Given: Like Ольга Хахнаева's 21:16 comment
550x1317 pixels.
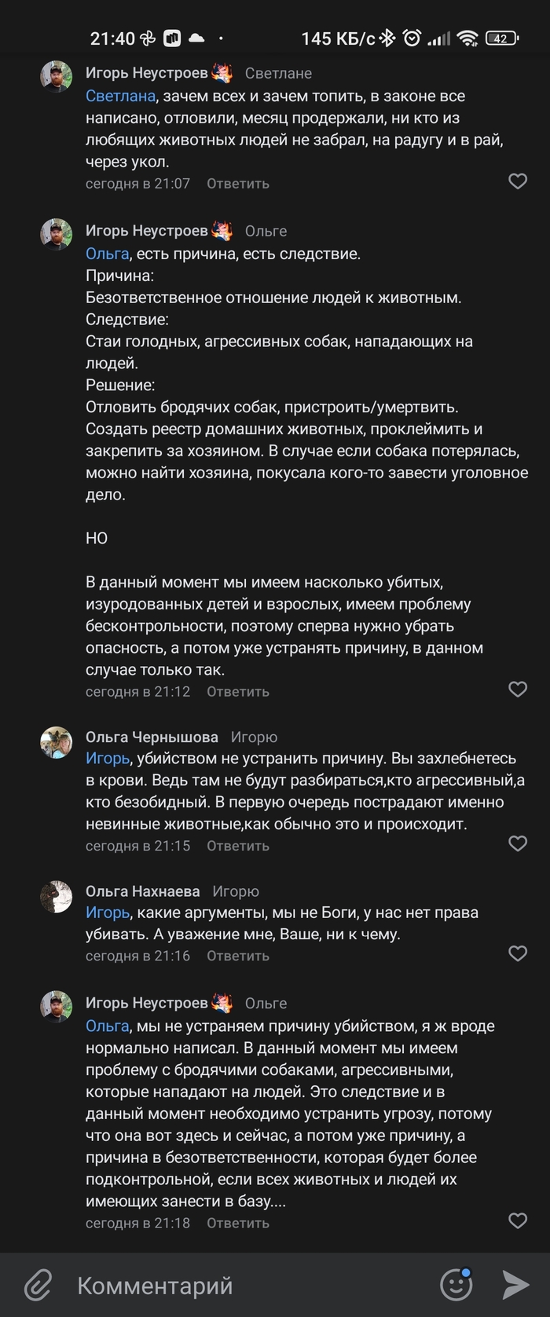Looking at the screenshot, I should pos(518,953).
